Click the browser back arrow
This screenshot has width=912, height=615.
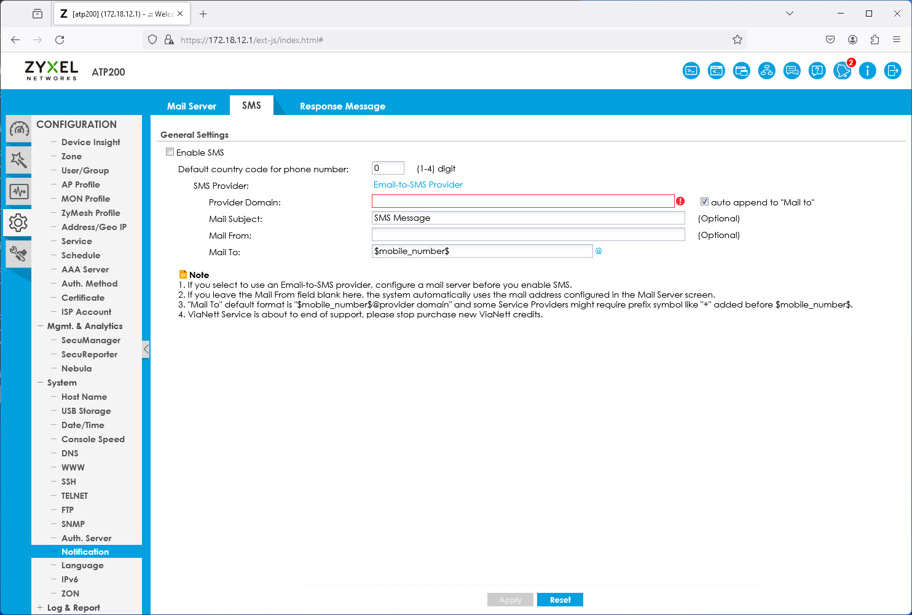(15, 40)
